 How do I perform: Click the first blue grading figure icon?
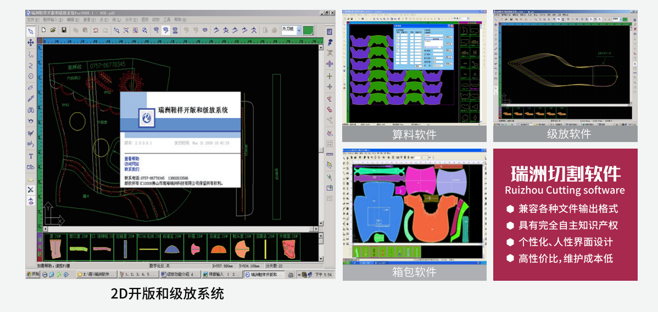point(216,30)
